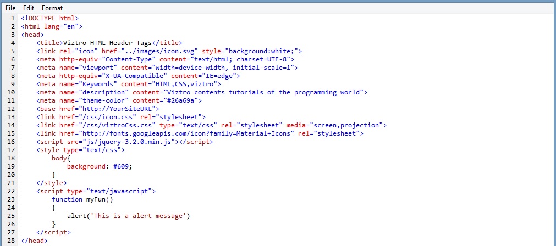Click the background: #609; declaration

[100, 166]
